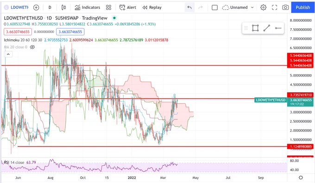
Task: Create a new Alert
Action: (x=127, y=7)
